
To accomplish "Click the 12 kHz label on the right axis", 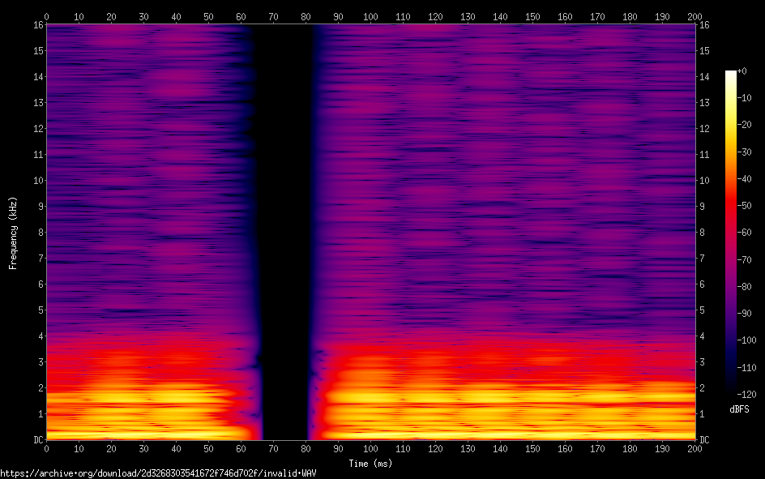I will click(x=706, y=129).
